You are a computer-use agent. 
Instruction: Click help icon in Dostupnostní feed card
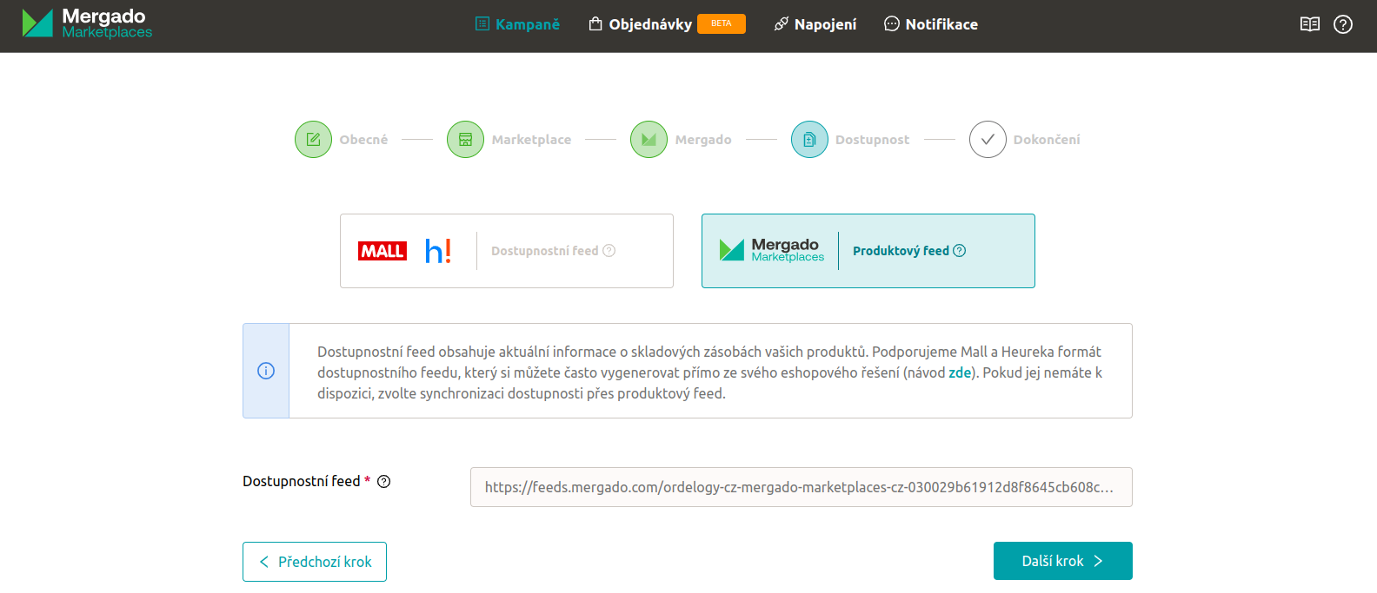click(x=609, y=251)
